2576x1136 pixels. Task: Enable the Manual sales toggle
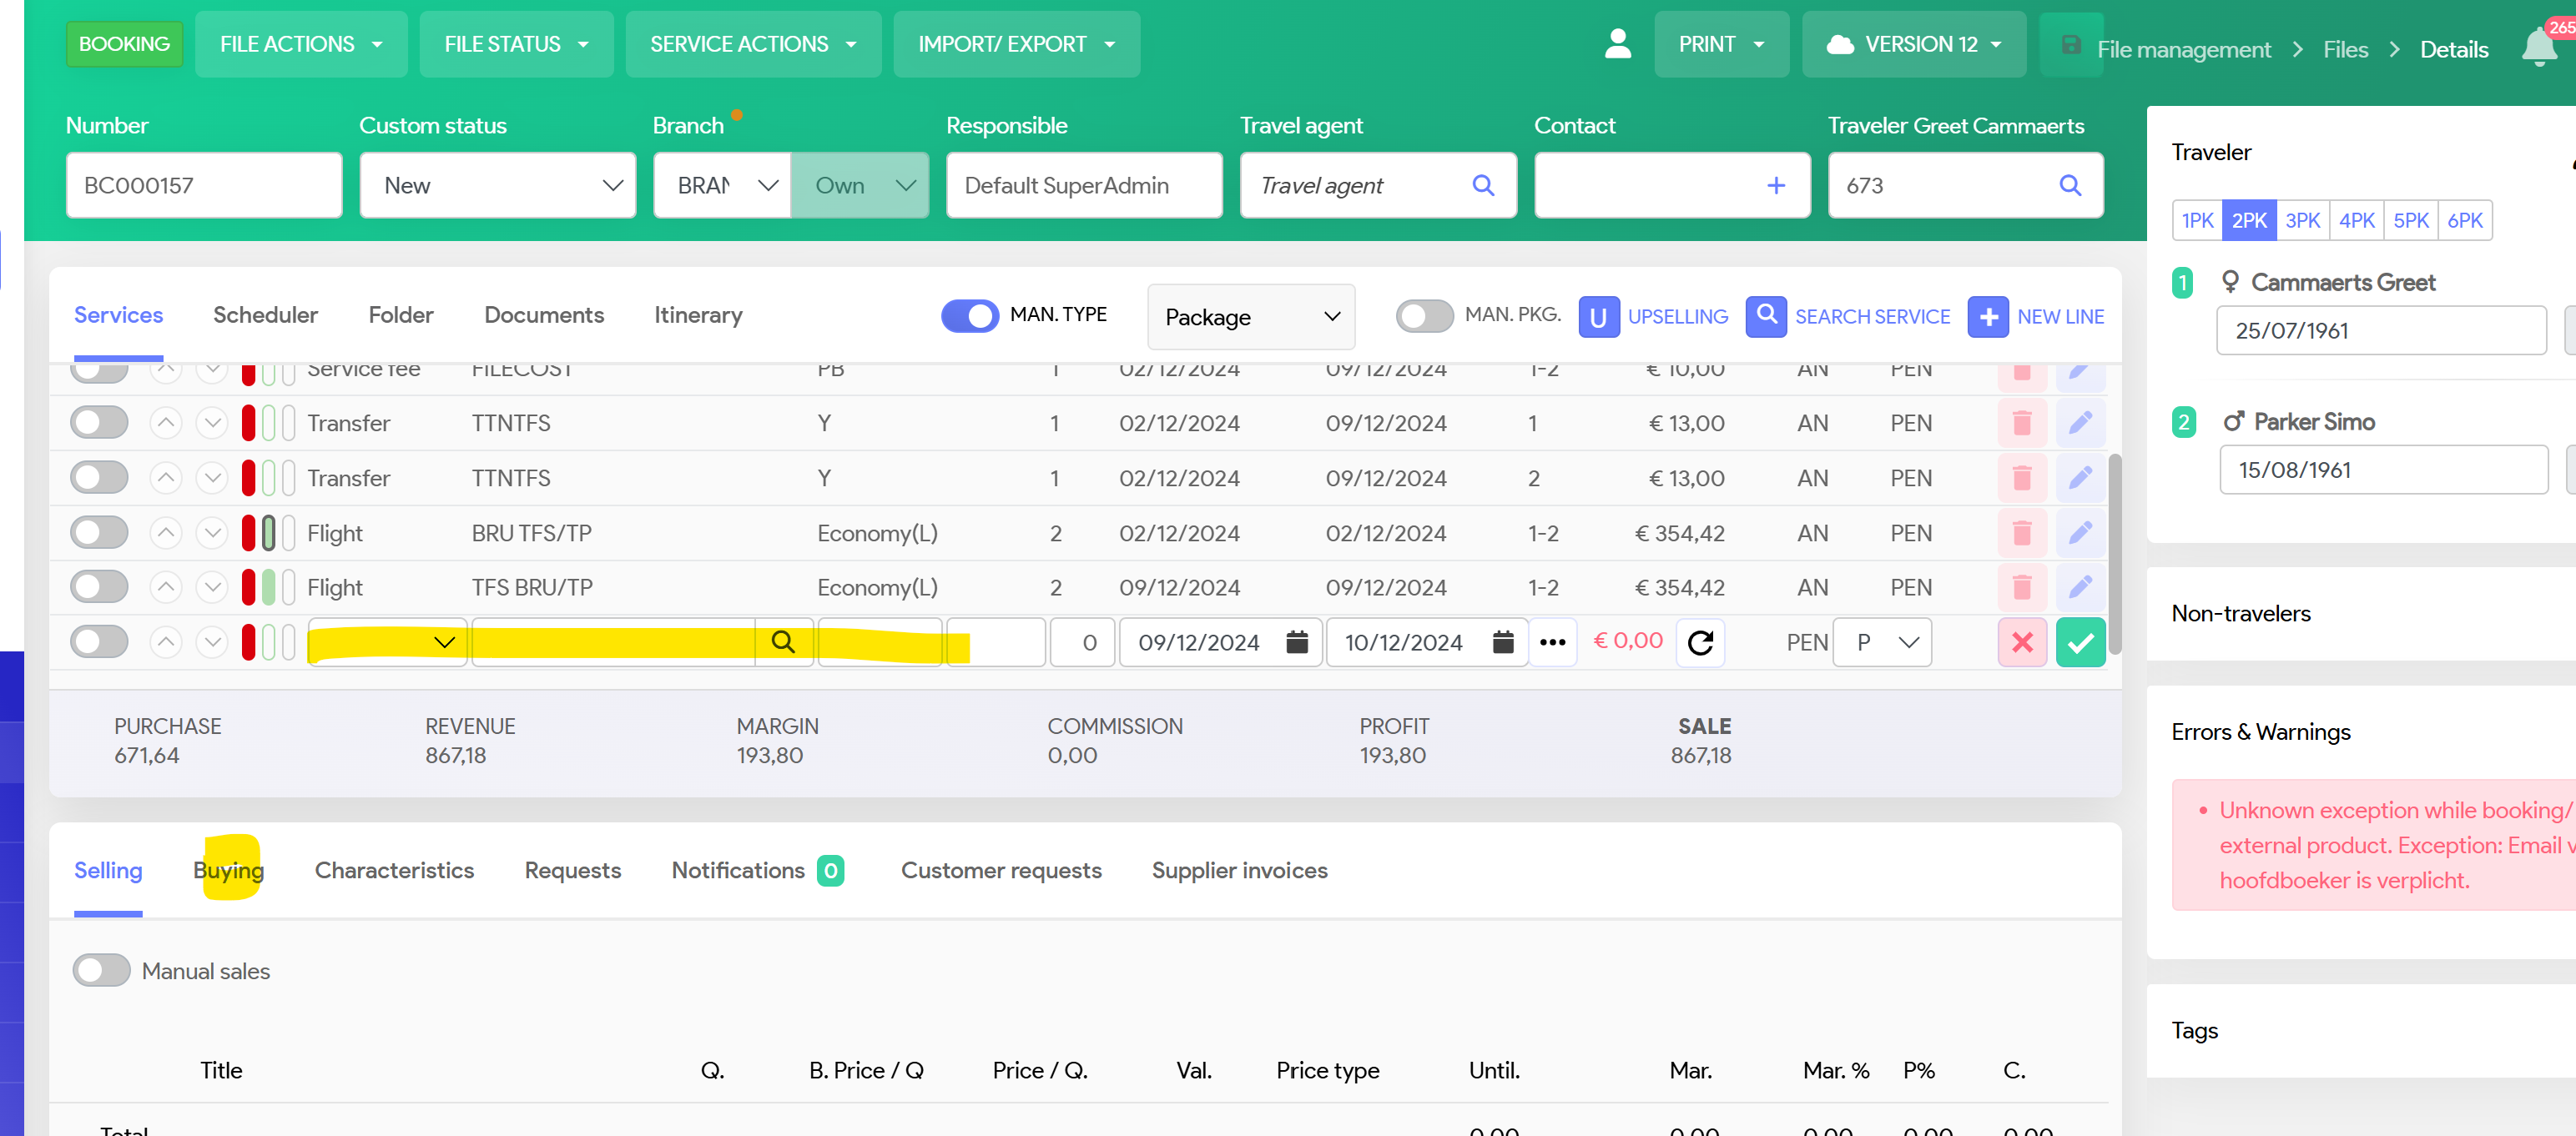[x=101, y=970]
